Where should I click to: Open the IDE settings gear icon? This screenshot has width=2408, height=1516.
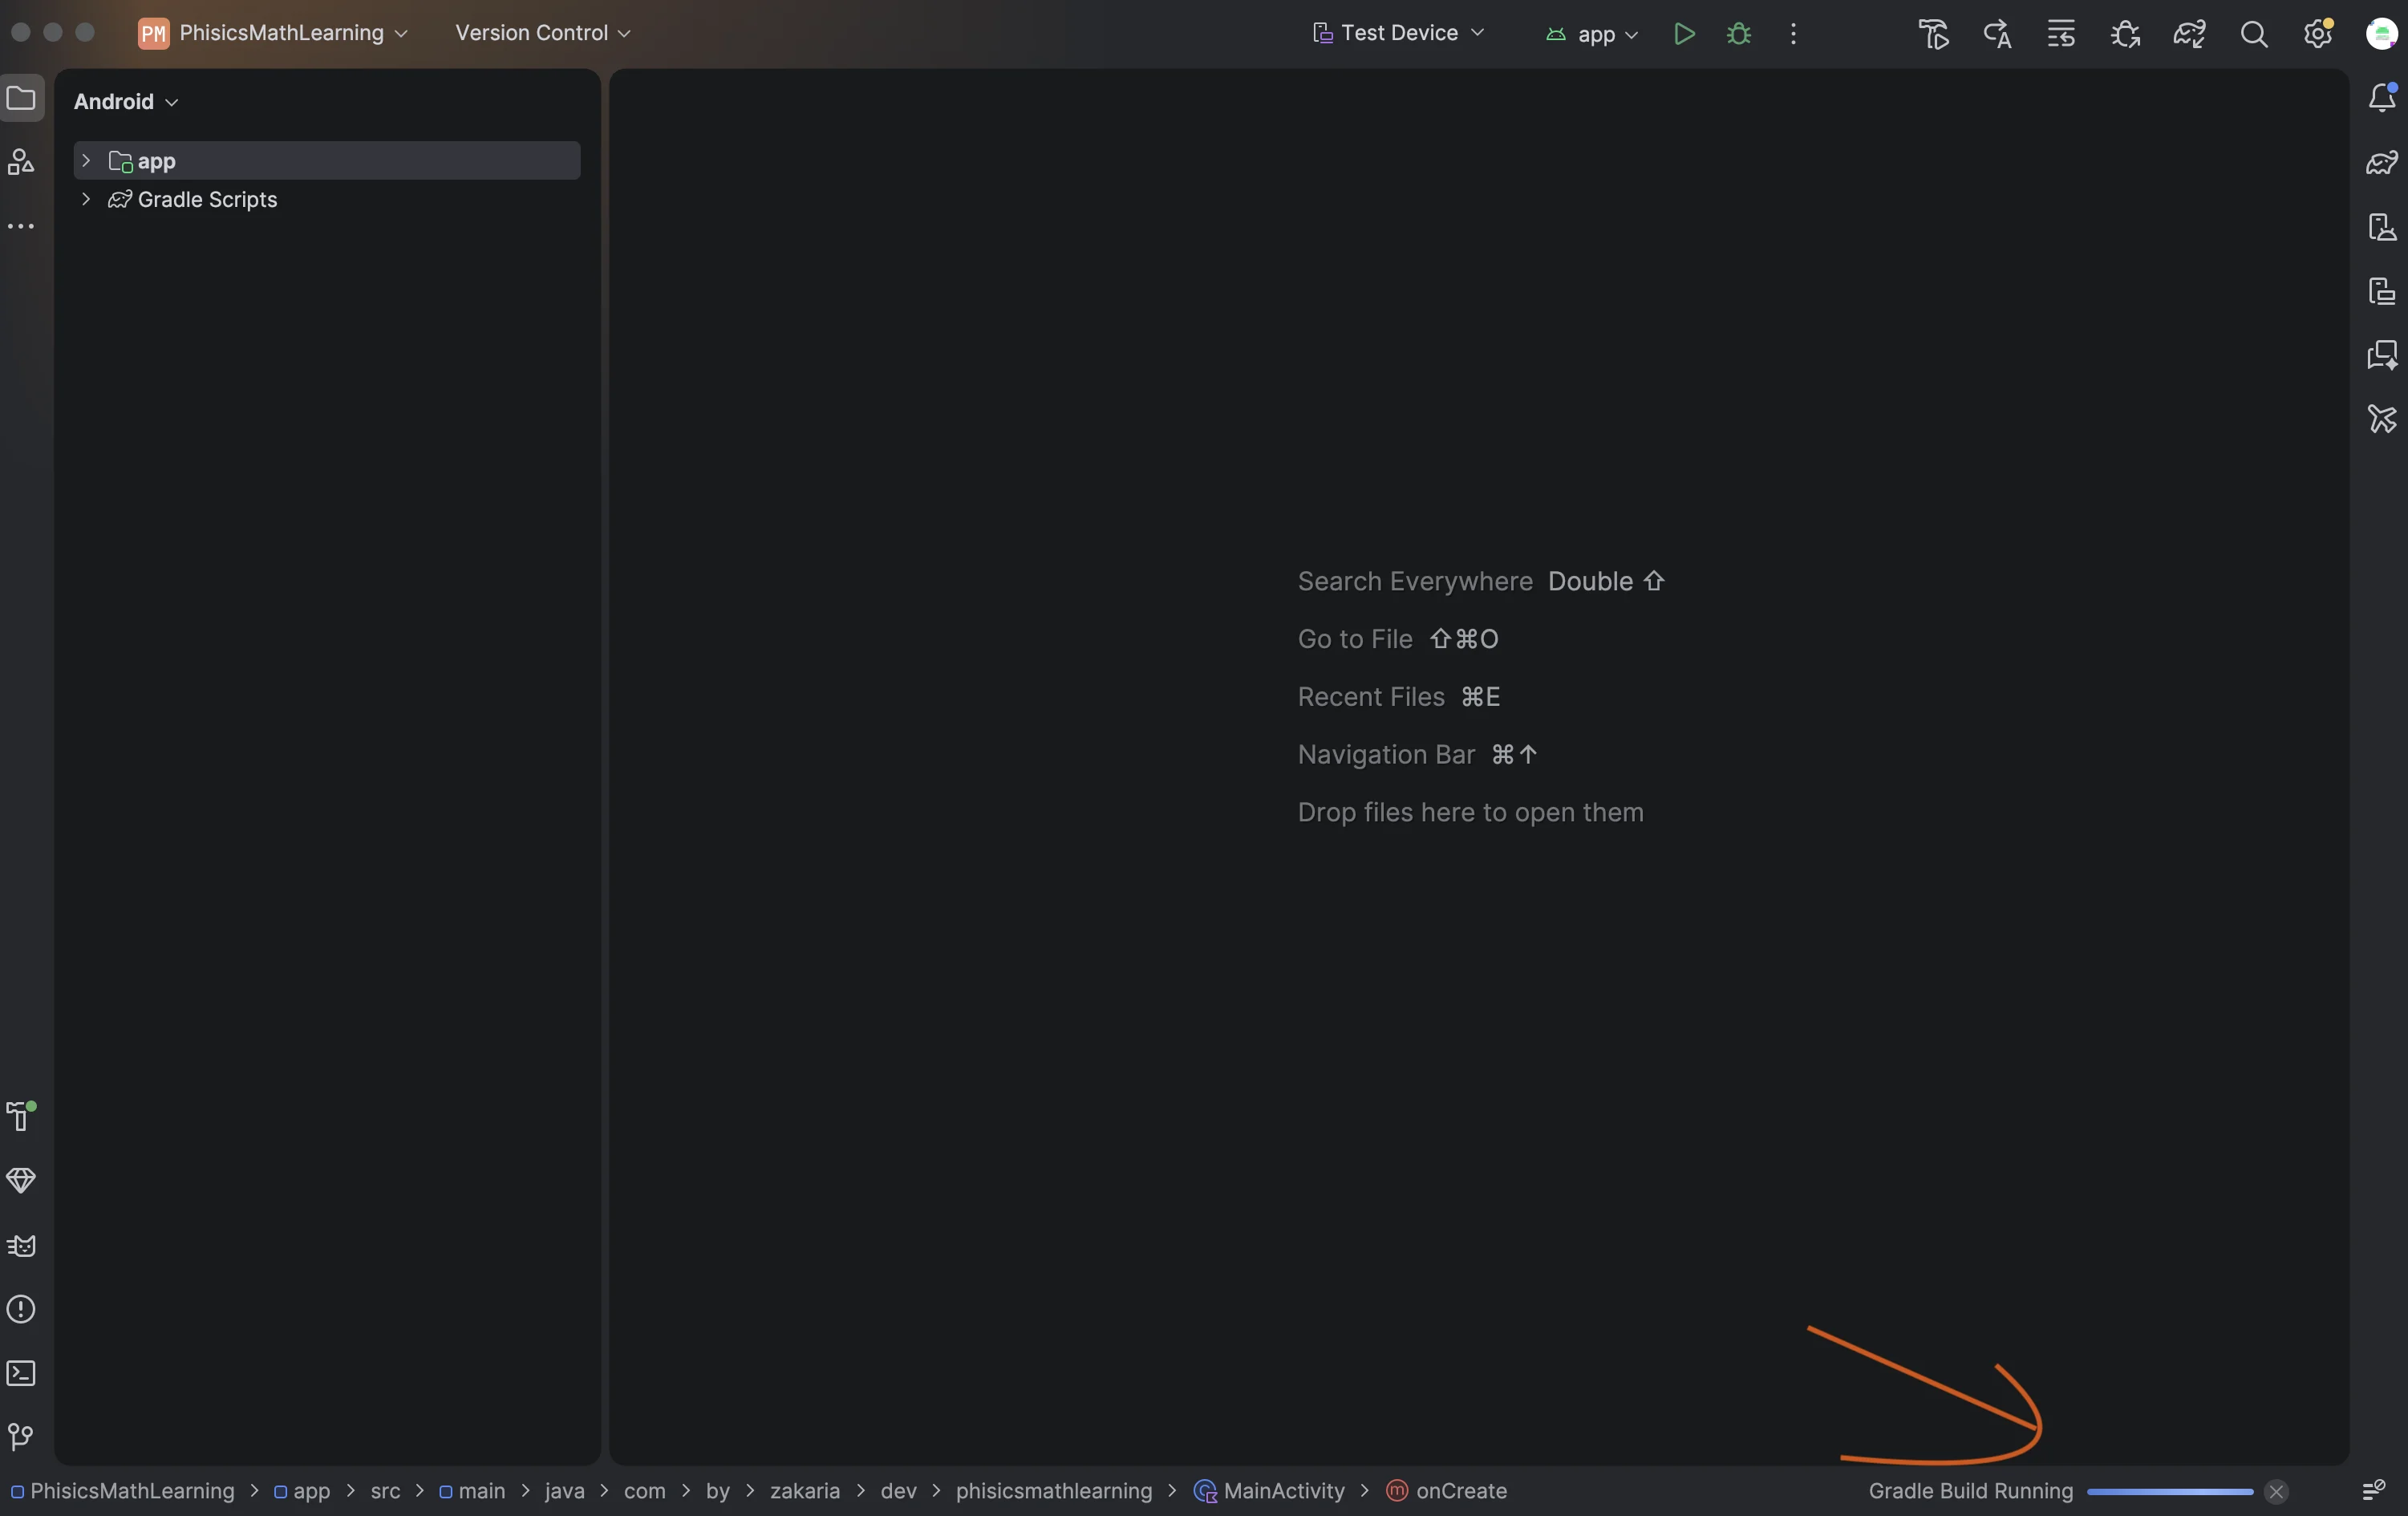[x=2318, y=34]
